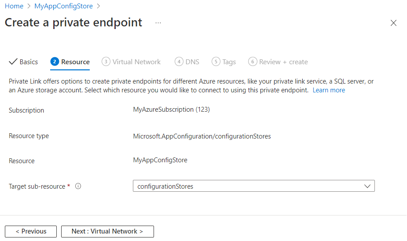407x241 pixels.
Task: Click the breadcrumb chevron after MyAppConfigStore
Action: 99,7
